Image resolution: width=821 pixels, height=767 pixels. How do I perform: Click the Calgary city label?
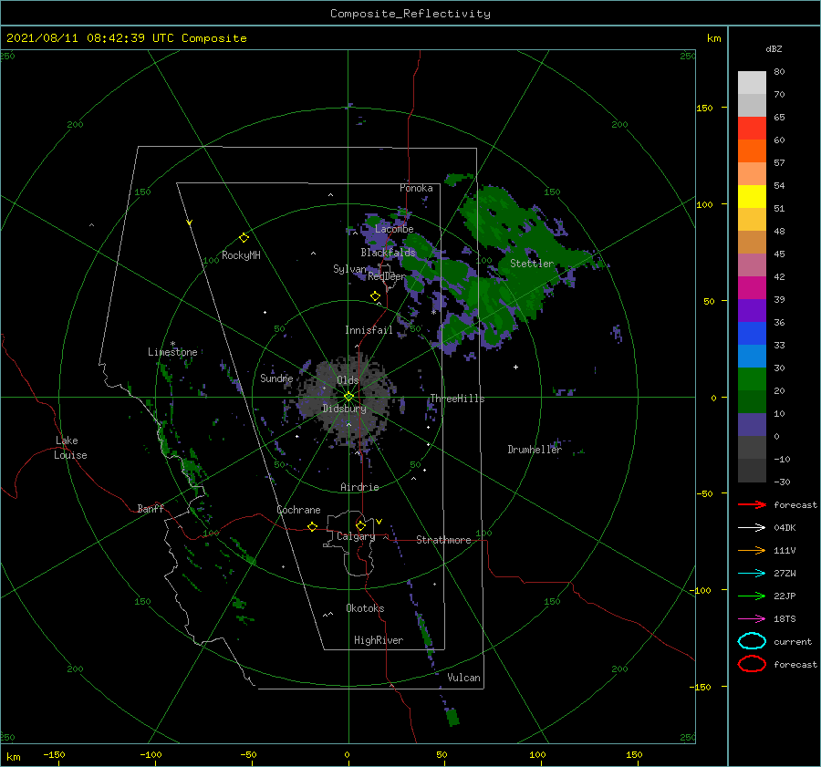click(356, 536)
